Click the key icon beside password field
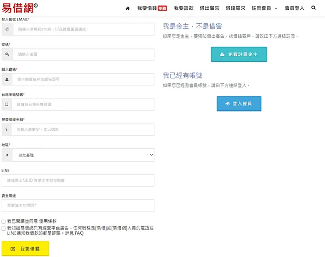325x257 pixels. 7,54
